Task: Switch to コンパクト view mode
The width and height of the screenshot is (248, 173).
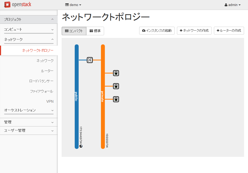Action: 74,31
